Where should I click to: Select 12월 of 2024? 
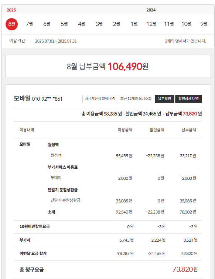[151, 24]
